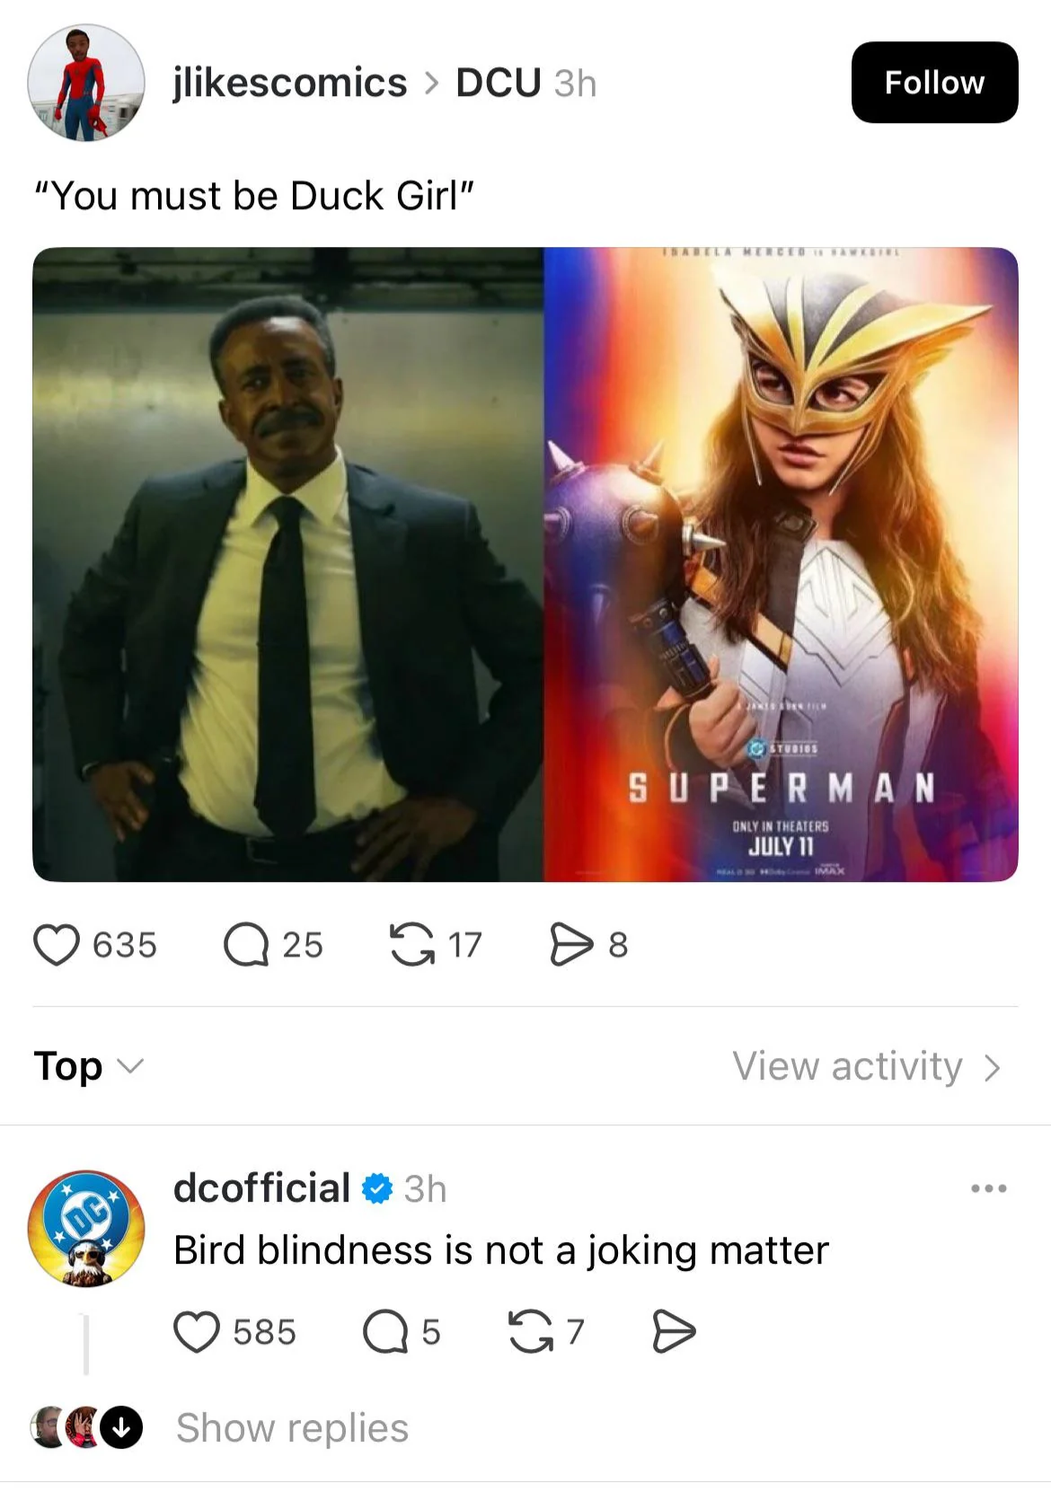Image resolution: width=1051 pixels, height=1491 pixels.
Task: Visit the jlikescomics username link
Action: tap(290, 83)
